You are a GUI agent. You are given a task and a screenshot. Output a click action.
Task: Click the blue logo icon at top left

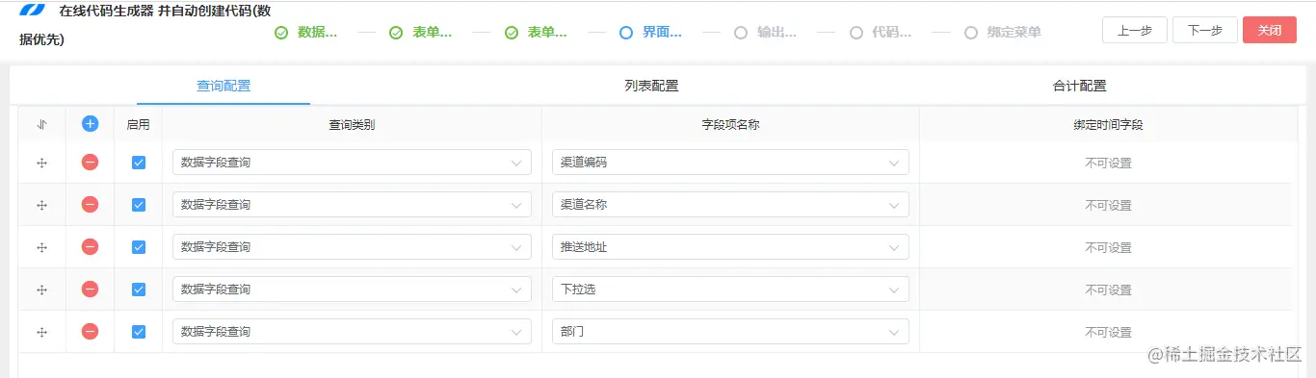click(x=33, y=10)
